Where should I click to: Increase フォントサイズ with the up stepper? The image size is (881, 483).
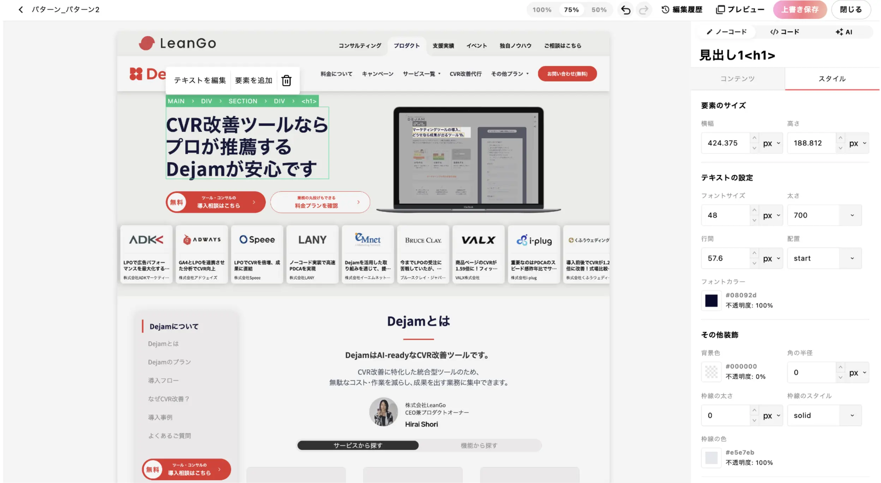pyautogui.click(x=754, y=210)
